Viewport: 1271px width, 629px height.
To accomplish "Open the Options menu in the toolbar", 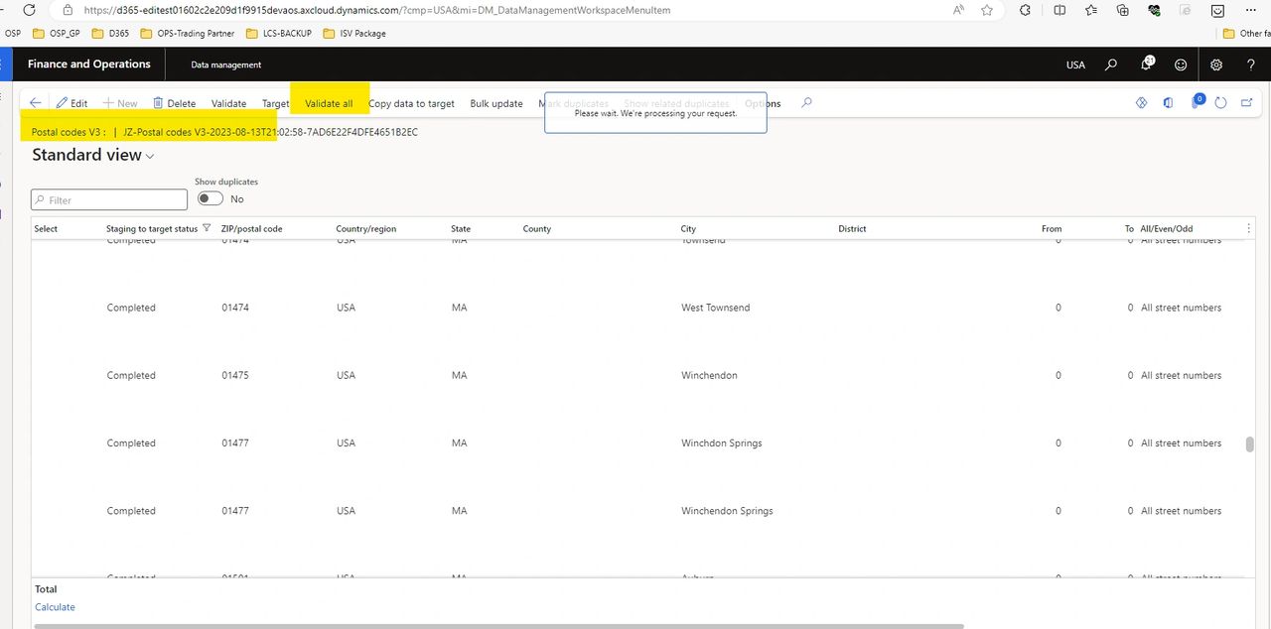I will [762, 103].
